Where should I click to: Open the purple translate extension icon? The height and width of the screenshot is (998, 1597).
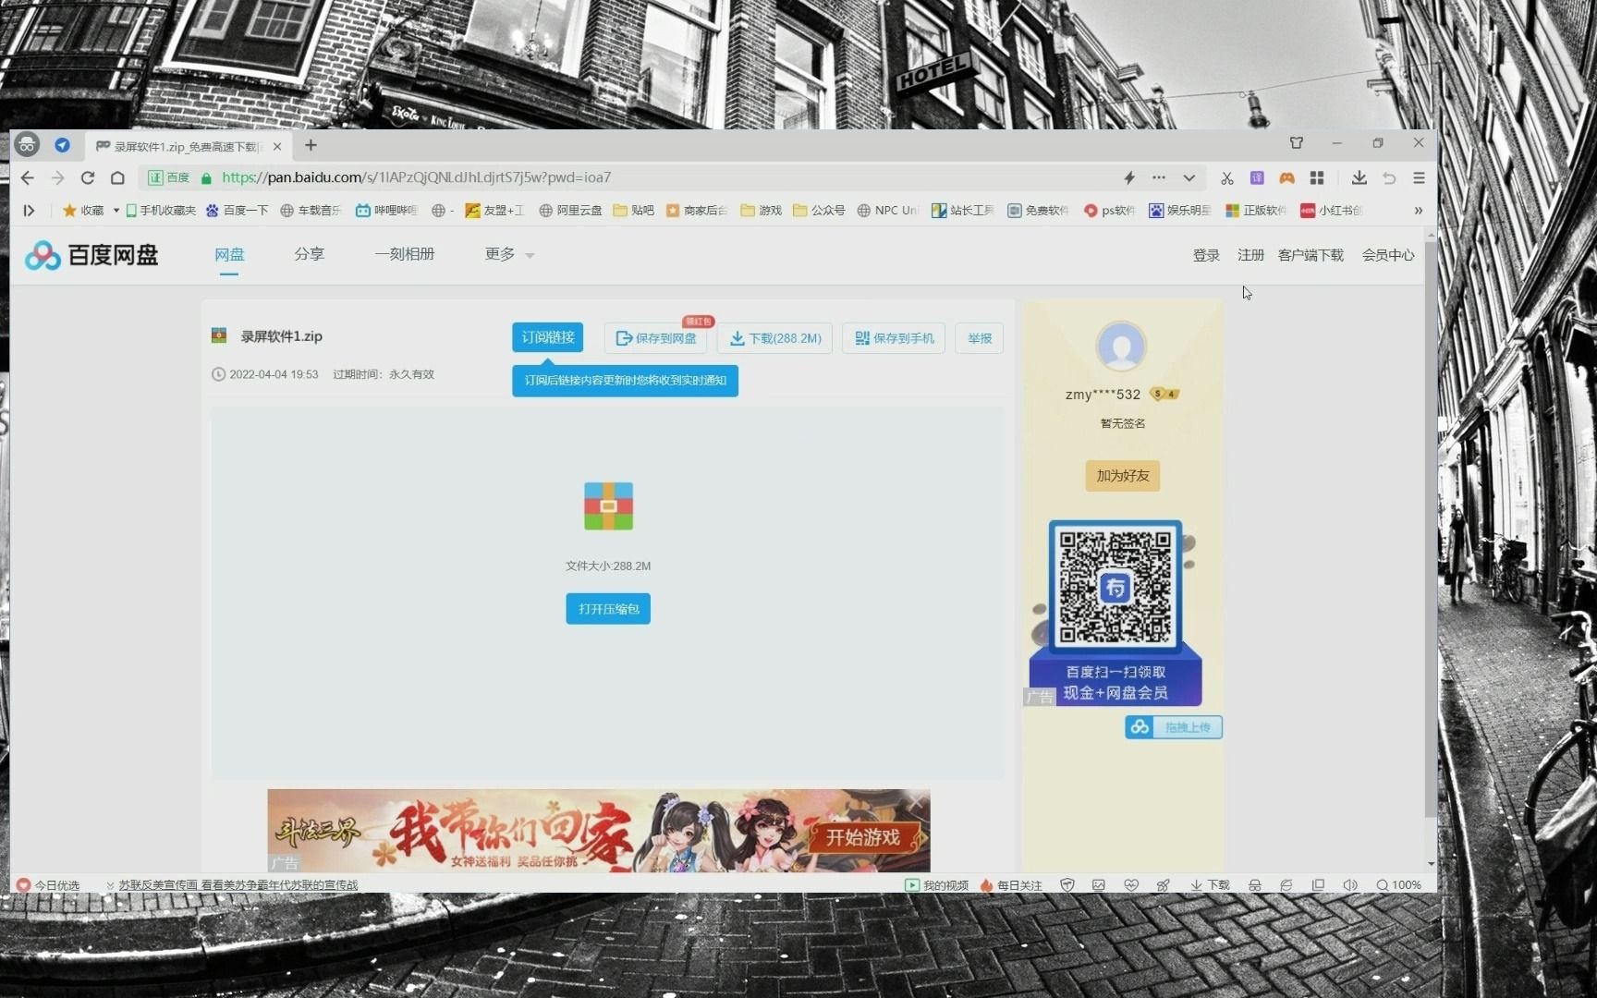(x=1257, y=177)
